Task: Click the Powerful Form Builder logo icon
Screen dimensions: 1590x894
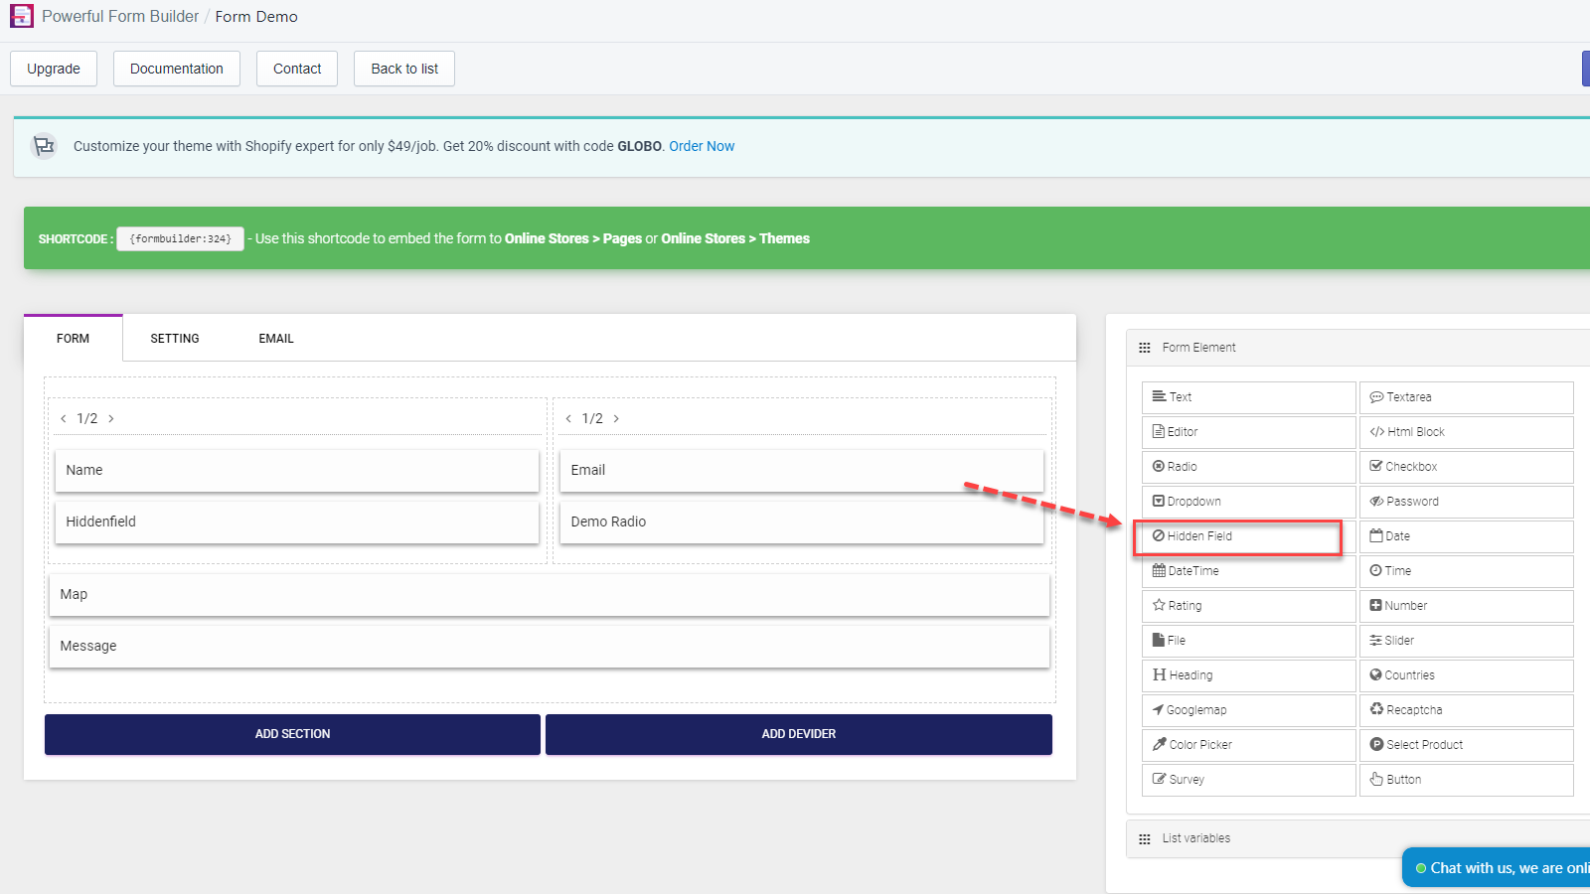Action: [22, 16]
